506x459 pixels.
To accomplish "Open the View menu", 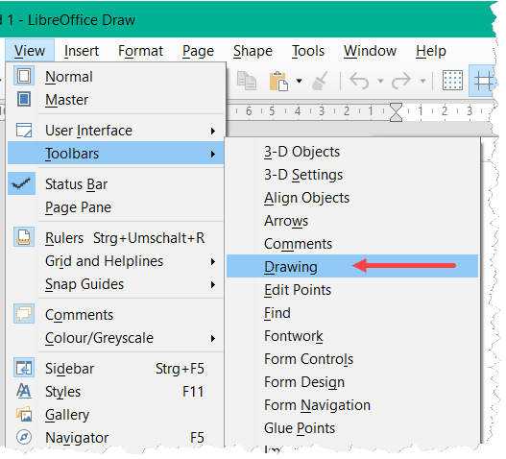I will click(30, 51).
